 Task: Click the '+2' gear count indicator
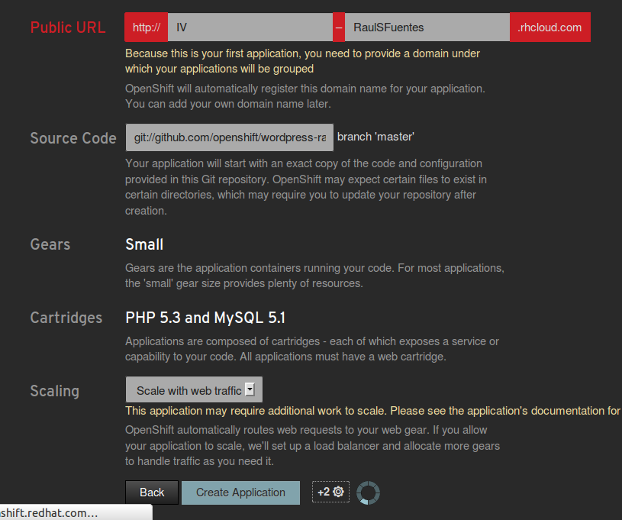pyautogui.click(x=330, y=492)
